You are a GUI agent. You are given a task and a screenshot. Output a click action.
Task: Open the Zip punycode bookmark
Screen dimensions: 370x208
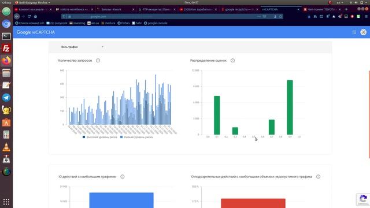pyautogui.click(x=57, y=23)
